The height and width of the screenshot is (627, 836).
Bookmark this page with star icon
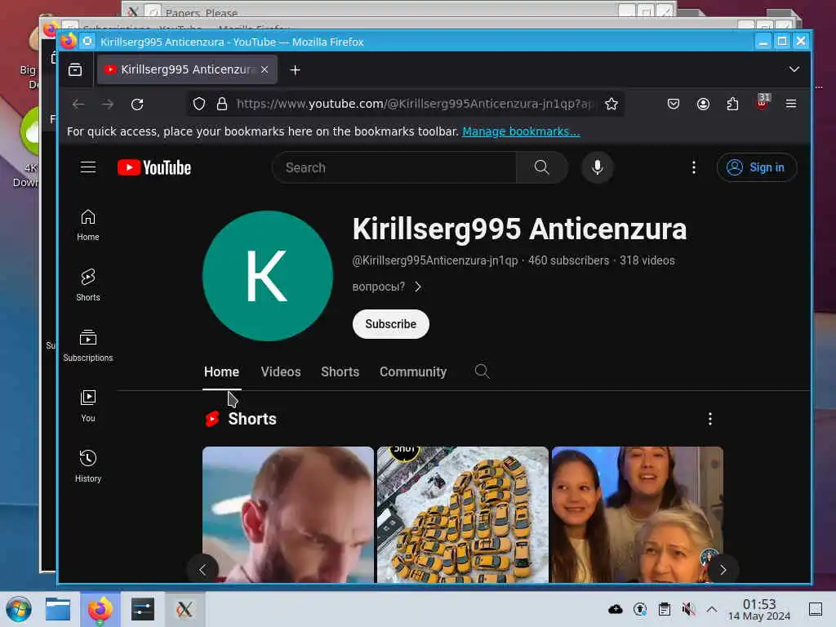coord(611,104)
